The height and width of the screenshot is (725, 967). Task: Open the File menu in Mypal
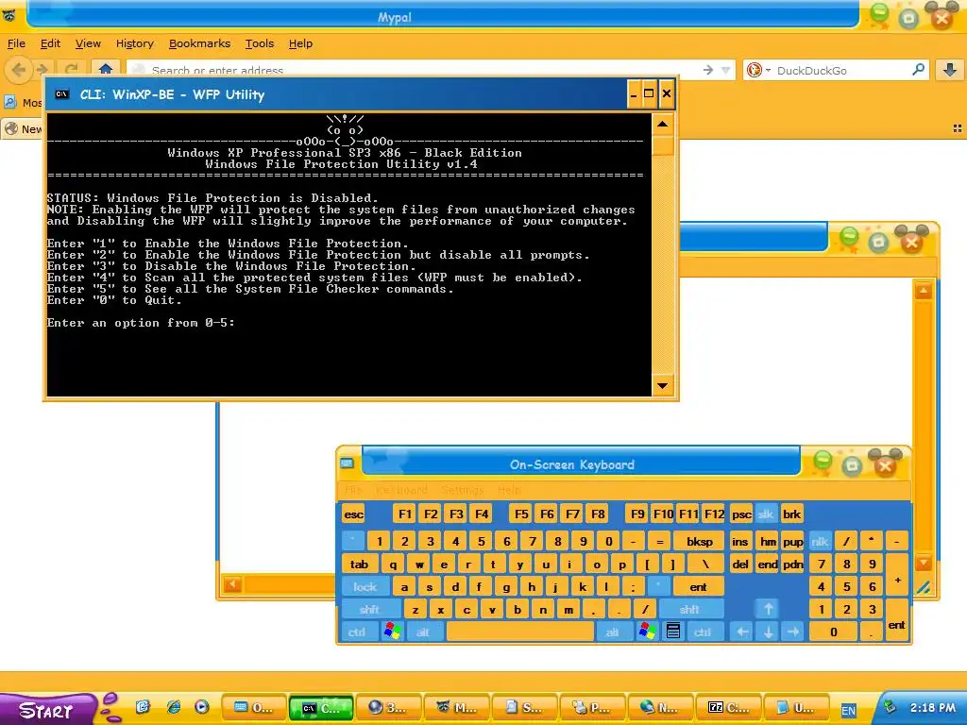click(16, 43)
